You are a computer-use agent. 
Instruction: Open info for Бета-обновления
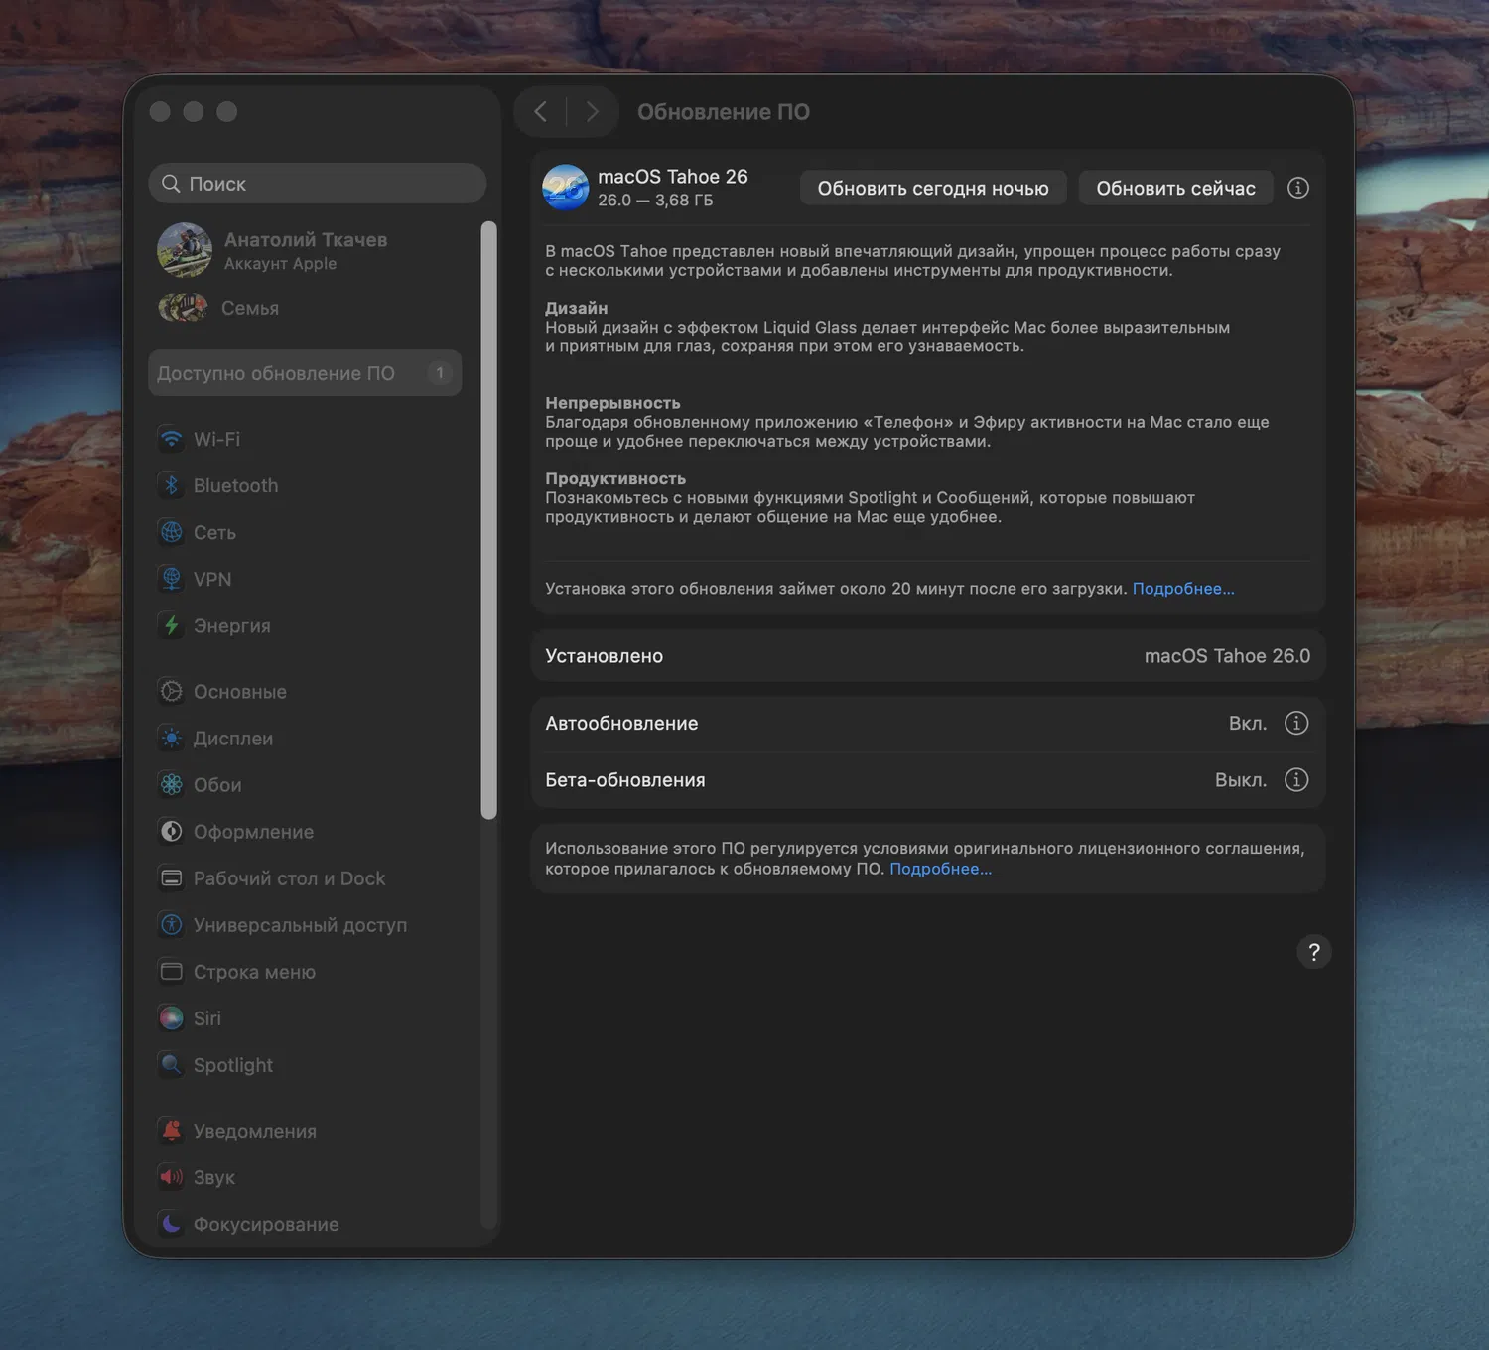(1296, 779)
